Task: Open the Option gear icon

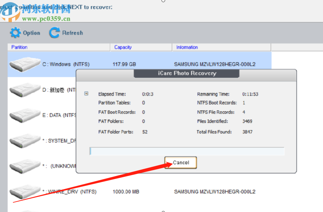Action: [15, 33]
